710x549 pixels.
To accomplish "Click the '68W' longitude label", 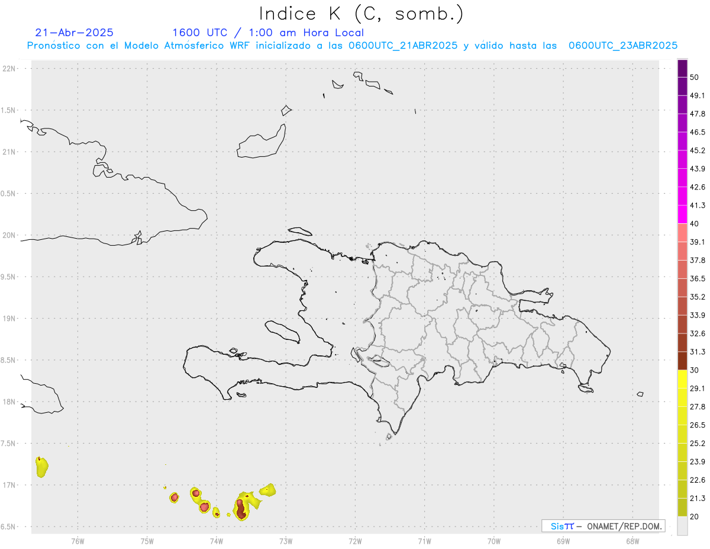I will coord(632,541).
